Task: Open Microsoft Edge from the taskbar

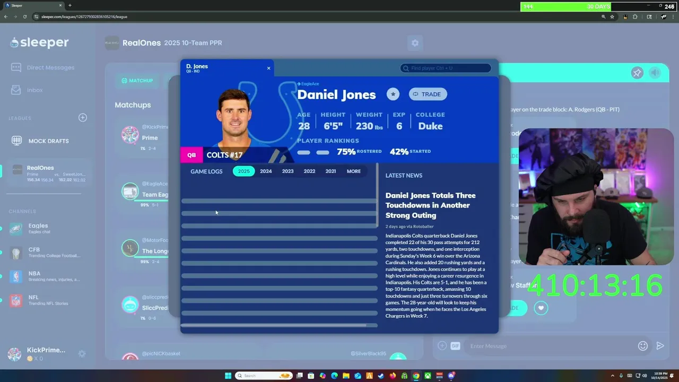Action: (x=334, y=376)
